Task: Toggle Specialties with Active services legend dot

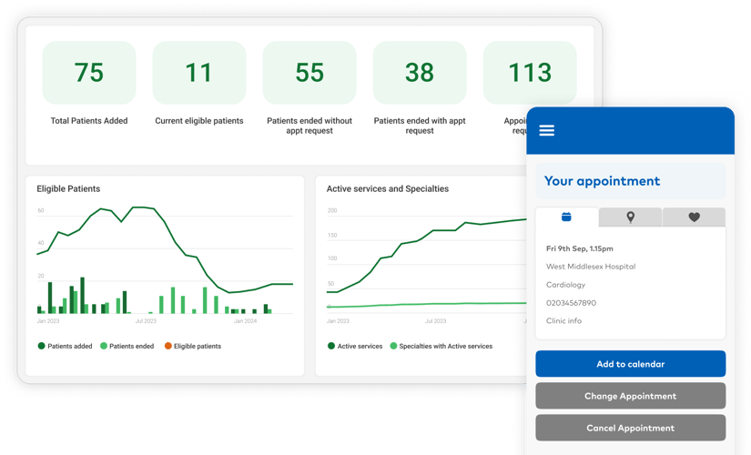Action: coord(393,346)
